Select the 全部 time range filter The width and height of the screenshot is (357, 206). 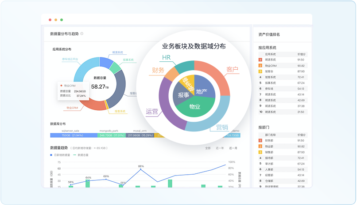pyautogui.click(x=208, y=148)
